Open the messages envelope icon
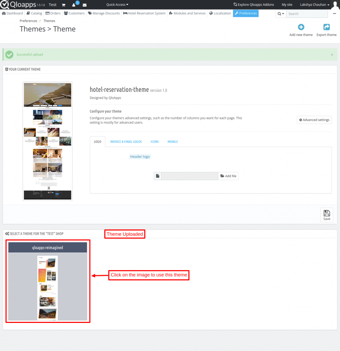This screenshot has width=340, height=351. pyautogui.click(x=84, y=5)
